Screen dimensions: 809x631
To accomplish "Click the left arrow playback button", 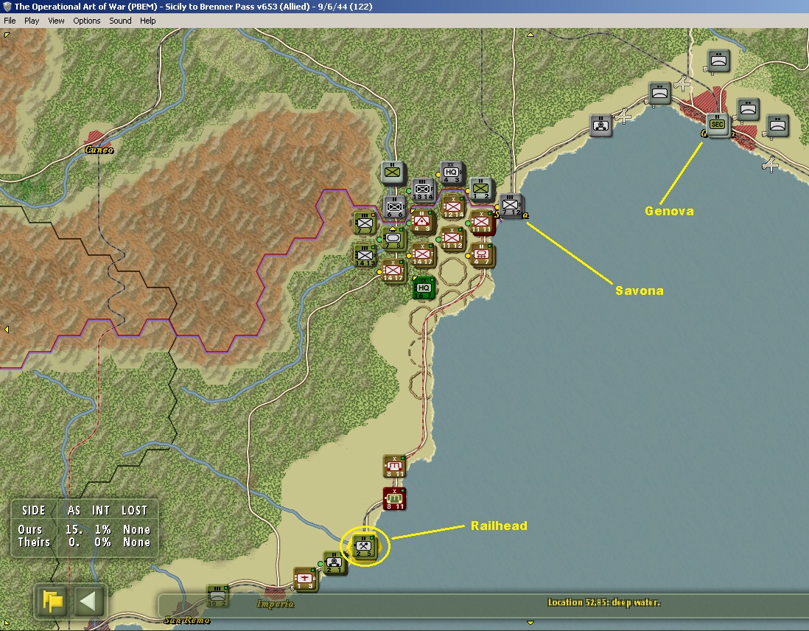I will point(88,601).
